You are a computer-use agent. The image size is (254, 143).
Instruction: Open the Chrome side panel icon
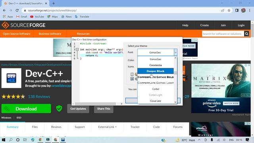(x=237, y=10)
